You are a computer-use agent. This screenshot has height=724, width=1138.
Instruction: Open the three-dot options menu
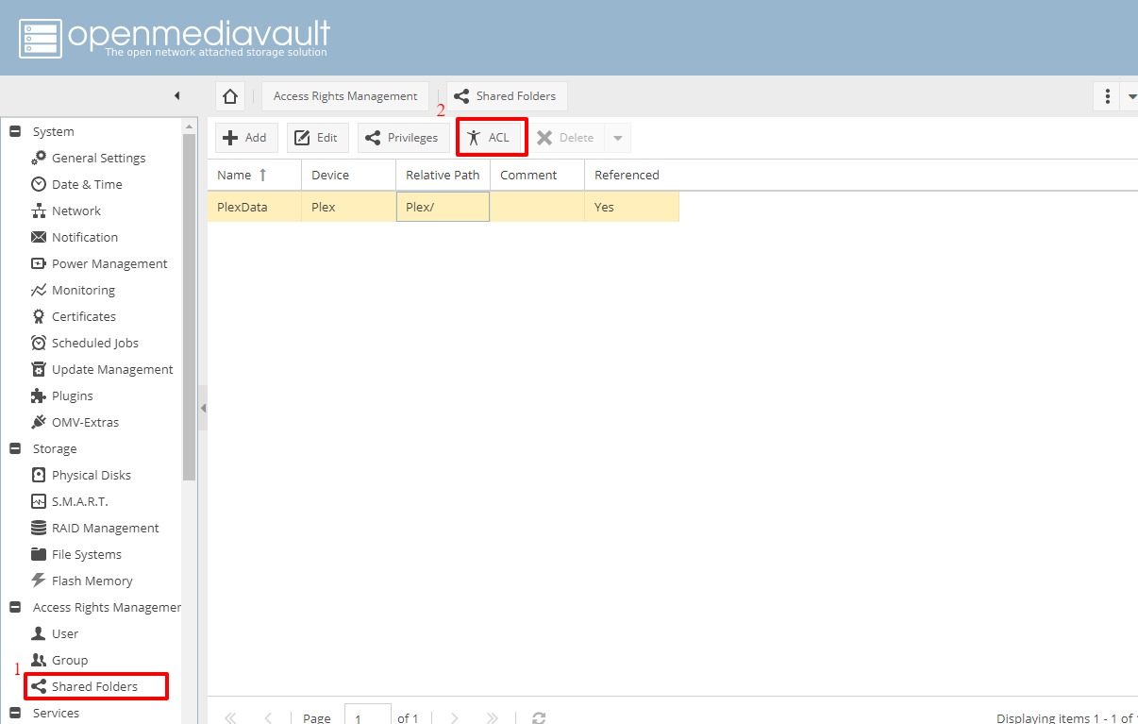point(1106,96)
